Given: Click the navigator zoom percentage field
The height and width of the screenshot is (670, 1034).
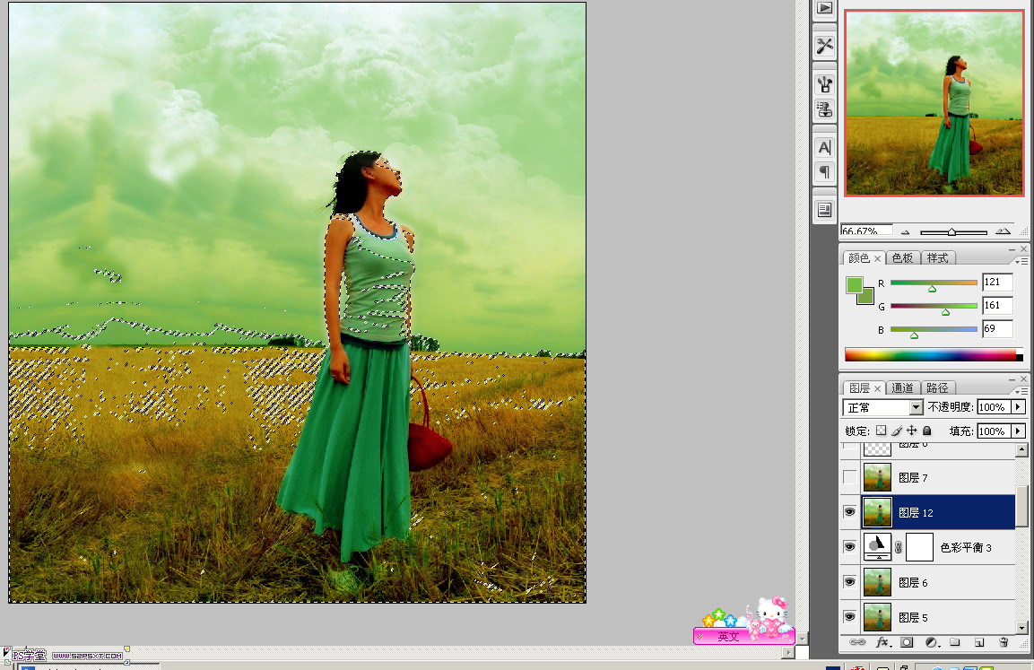Looking at the screenshot, I should [865, 231].
